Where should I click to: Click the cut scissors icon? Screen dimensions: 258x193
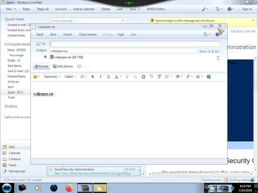tap(127, 77)
